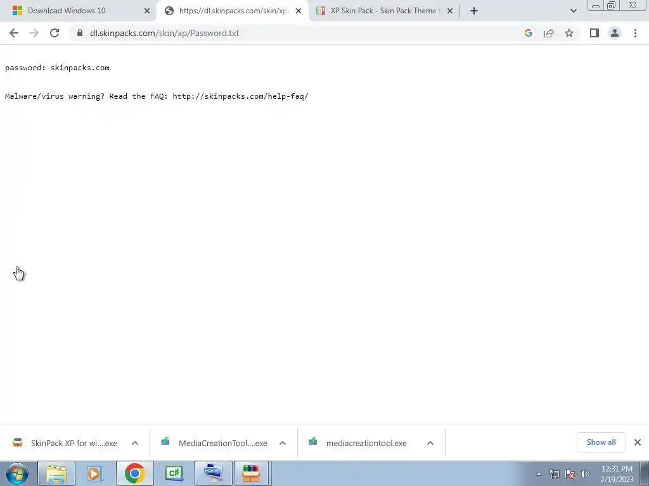Image resolution: width=649 pixels, height=486 pixels.
Task: Show all downloads
Action: coord(601,442)
